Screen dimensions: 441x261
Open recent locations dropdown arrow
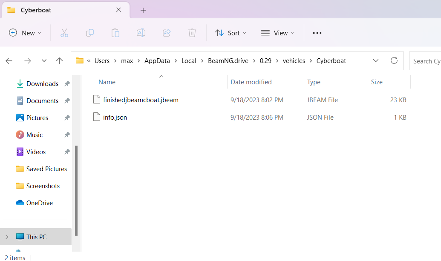[x=44, y=61]
